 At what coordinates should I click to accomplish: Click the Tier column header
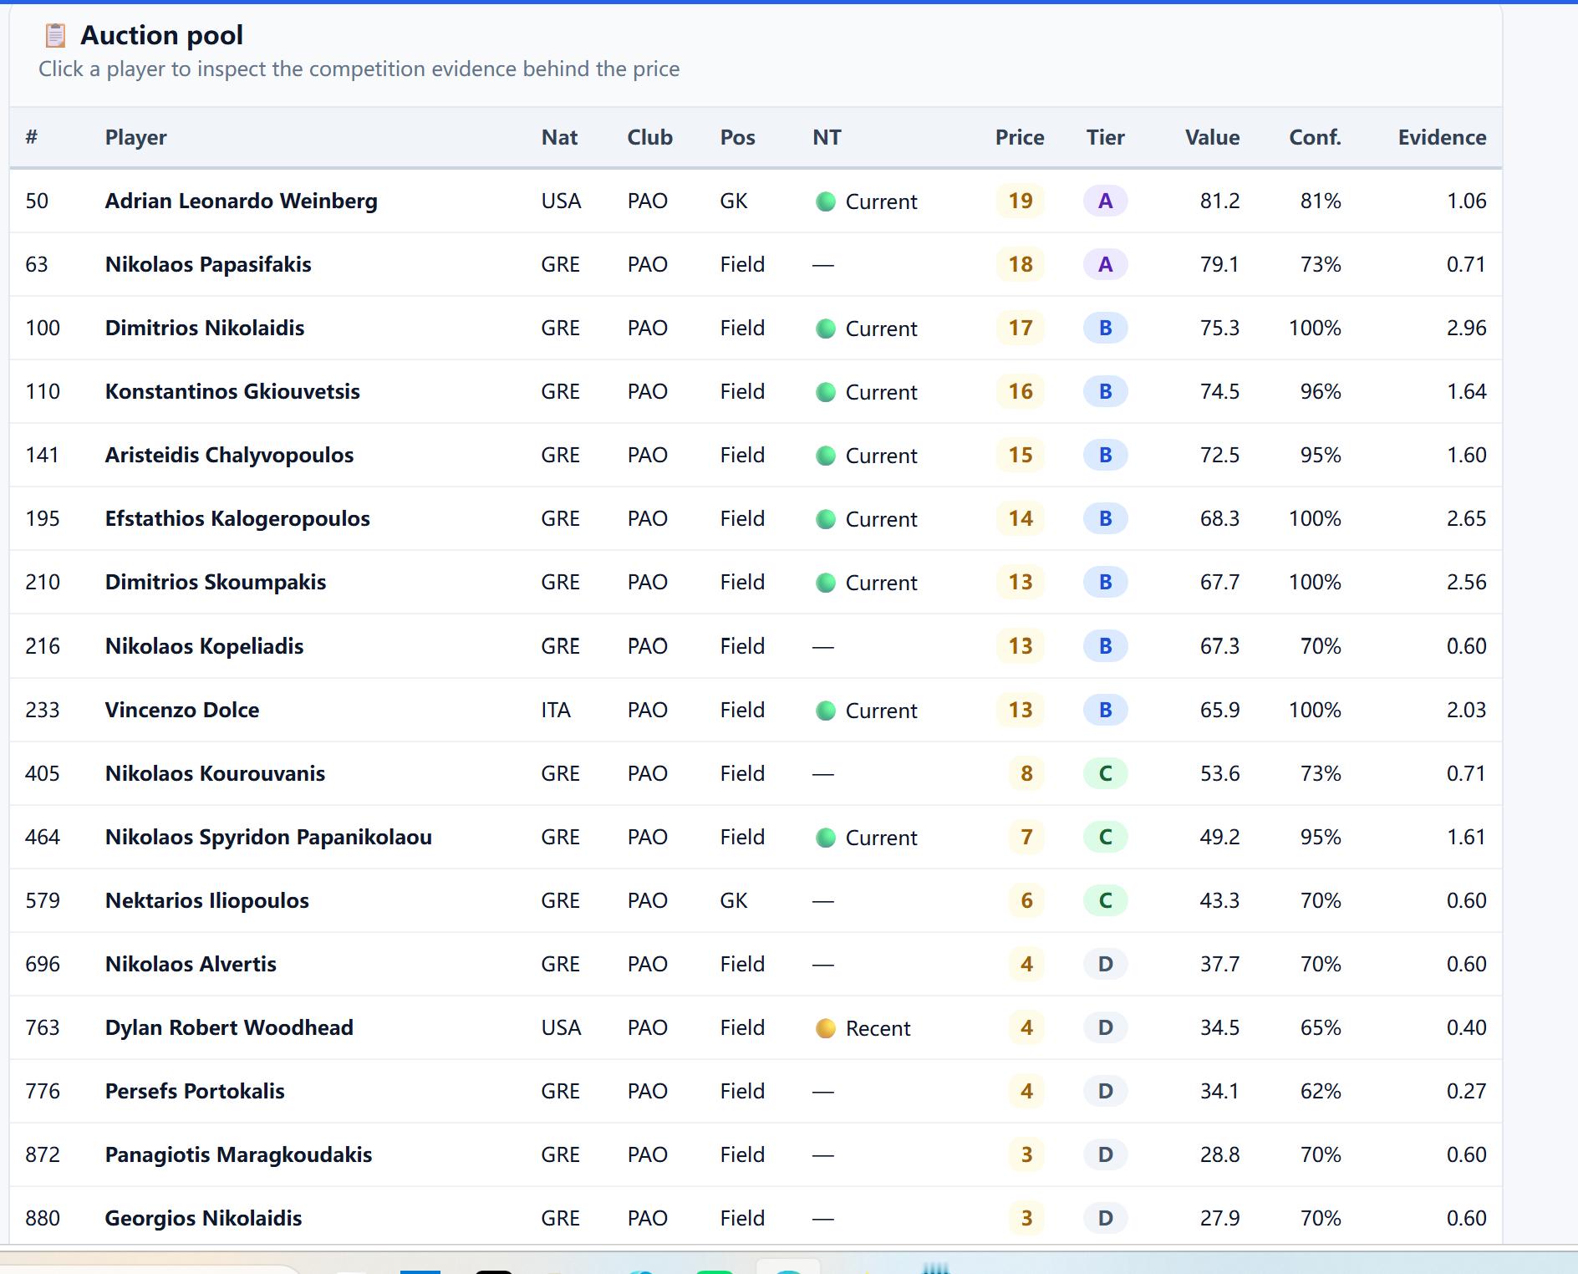click(x=1105, y=137)
